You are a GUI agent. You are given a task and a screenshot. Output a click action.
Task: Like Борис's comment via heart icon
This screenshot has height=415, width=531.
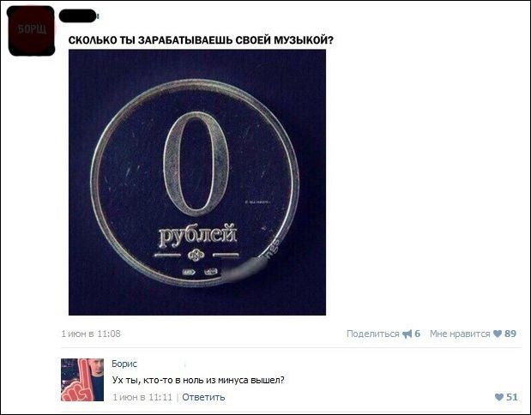(499, 397)
